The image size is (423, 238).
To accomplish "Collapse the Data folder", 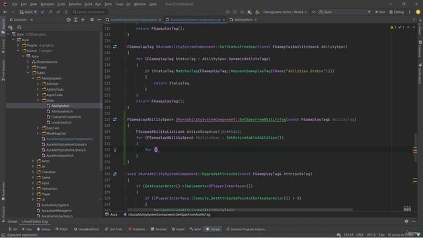I will (x=38, y=100).
